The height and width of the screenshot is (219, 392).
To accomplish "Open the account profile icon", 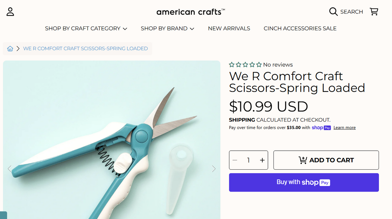I will [x=10, y=11].
